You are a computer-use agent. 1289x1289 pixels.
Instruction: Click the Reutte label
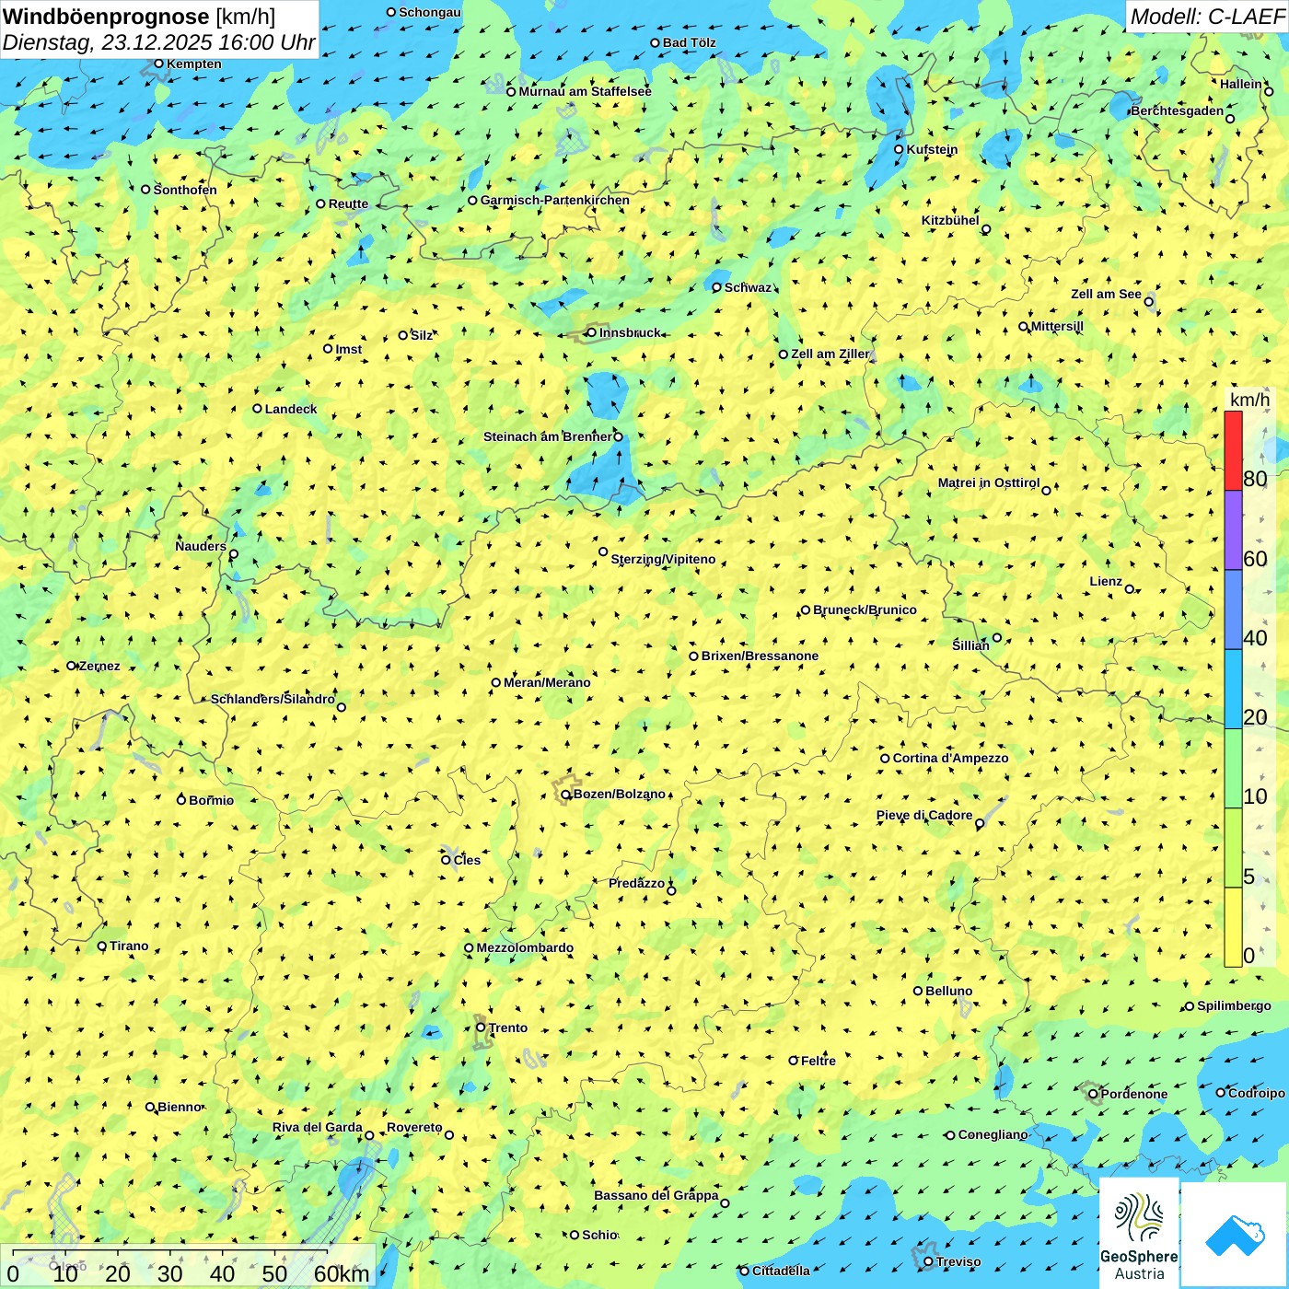coord(348,203)
